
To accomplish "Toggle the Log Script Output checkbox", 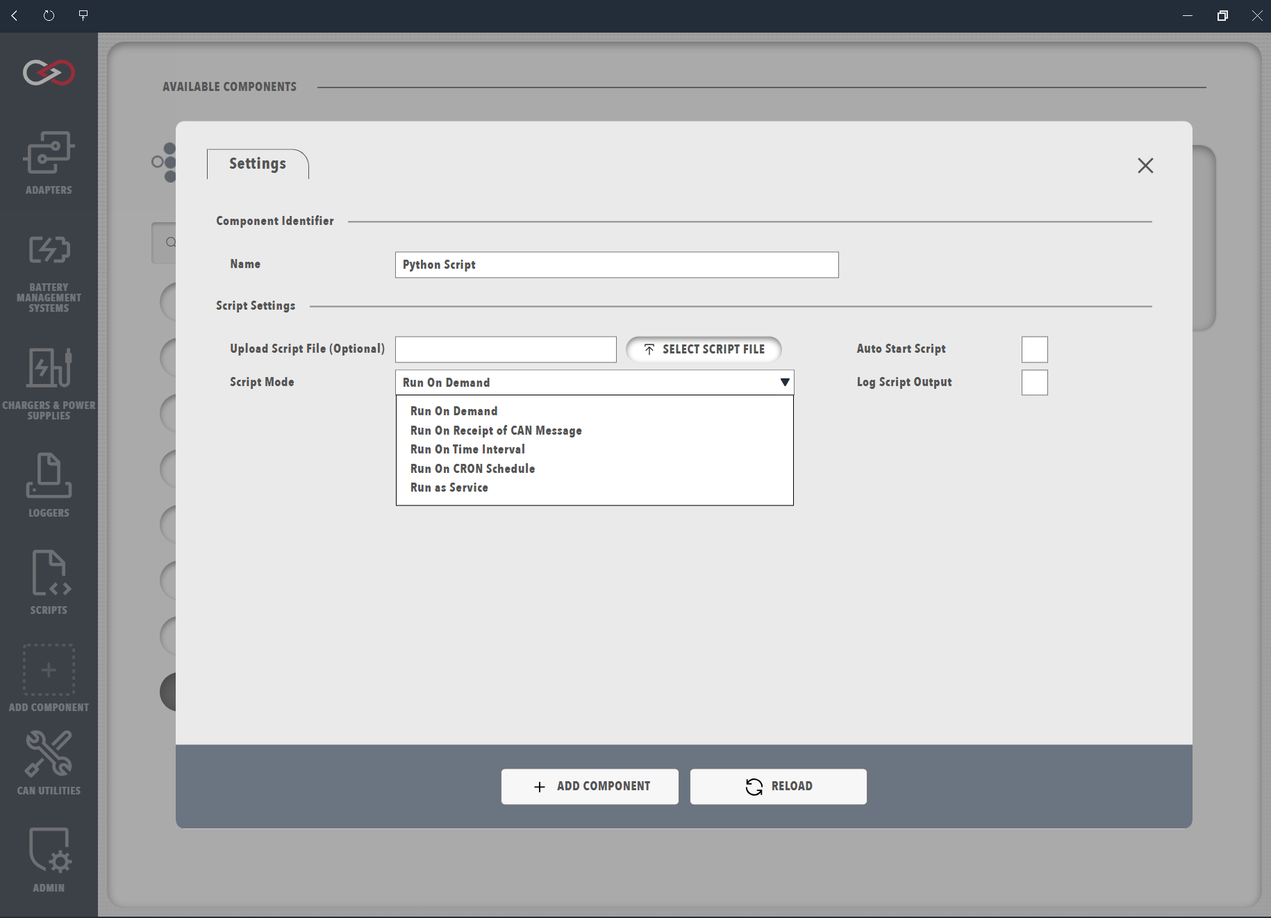I will pyautogui.click(x=1034, y=383).
